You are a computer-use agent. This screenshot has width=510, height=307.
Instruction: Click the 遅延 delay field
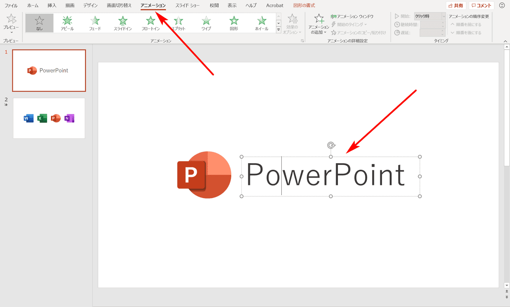433,32
